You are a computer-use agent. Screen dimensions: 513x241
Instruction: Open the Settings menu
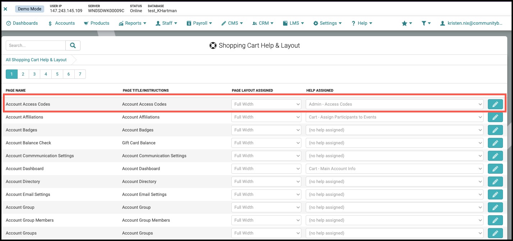327,23
